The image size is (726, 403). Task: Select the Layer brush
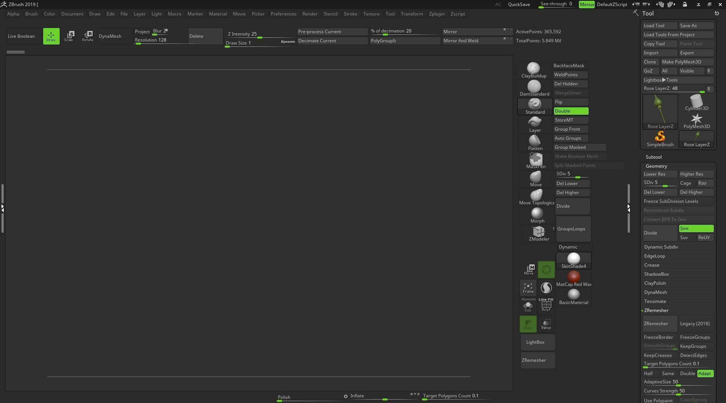pos(535,125)
